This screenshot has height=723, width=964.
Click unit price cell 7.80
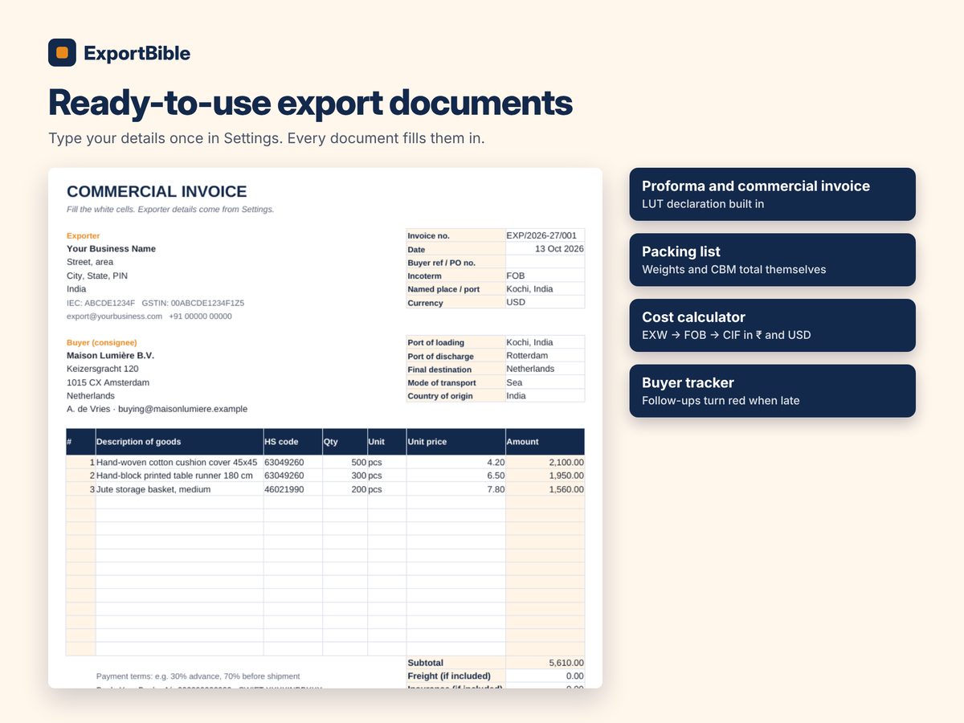(455, 489)
